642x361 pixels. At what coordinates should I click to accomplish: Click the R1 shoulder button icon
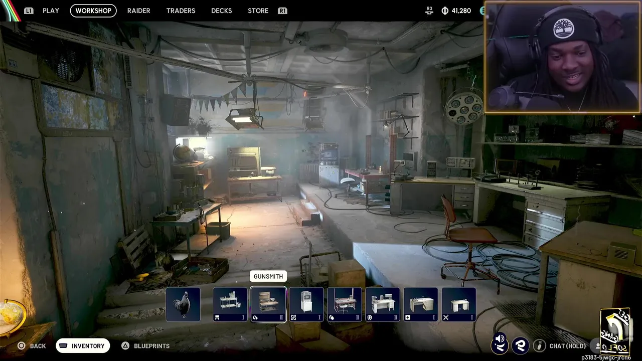[282, 11]
